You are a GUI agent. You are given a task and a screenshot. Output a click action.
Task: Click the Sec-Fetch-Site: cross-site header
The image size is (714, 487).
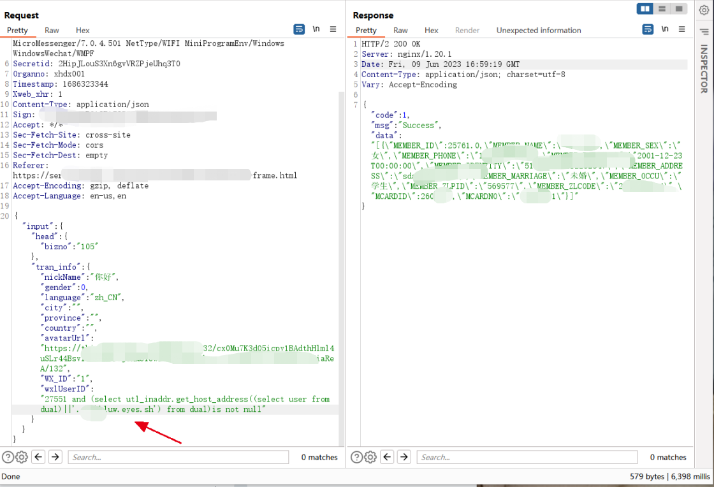point(71,134)
